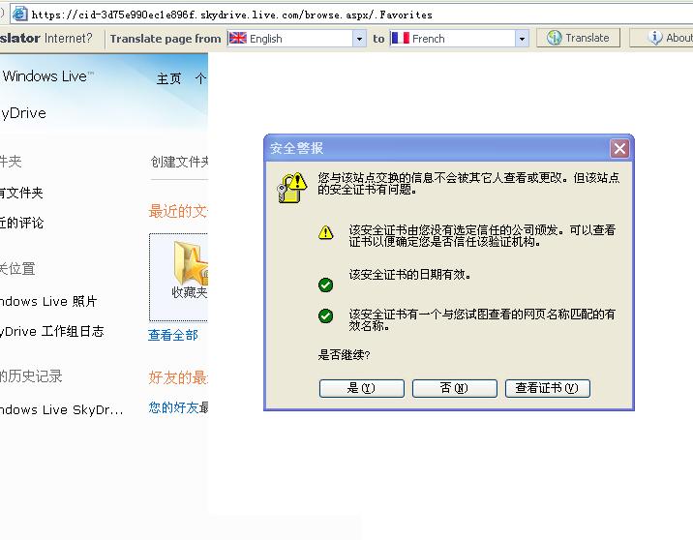
Task: Close the 安全警报 dialog with X
Action: click(x=619, y=148)
